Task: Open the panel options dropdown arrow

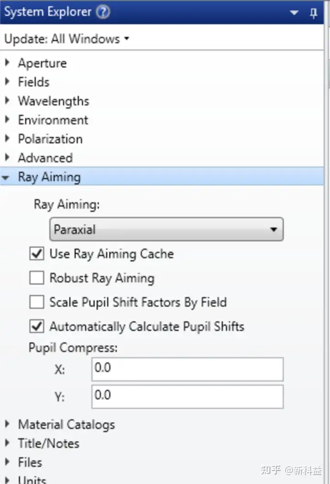Action: [294, 13]
